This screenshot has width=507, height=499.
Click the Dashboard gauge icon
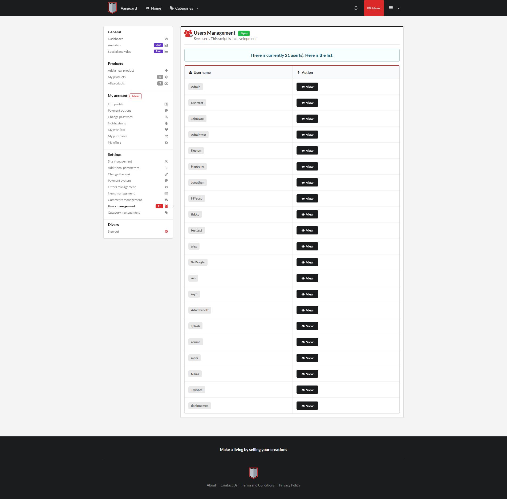point(166,39)
